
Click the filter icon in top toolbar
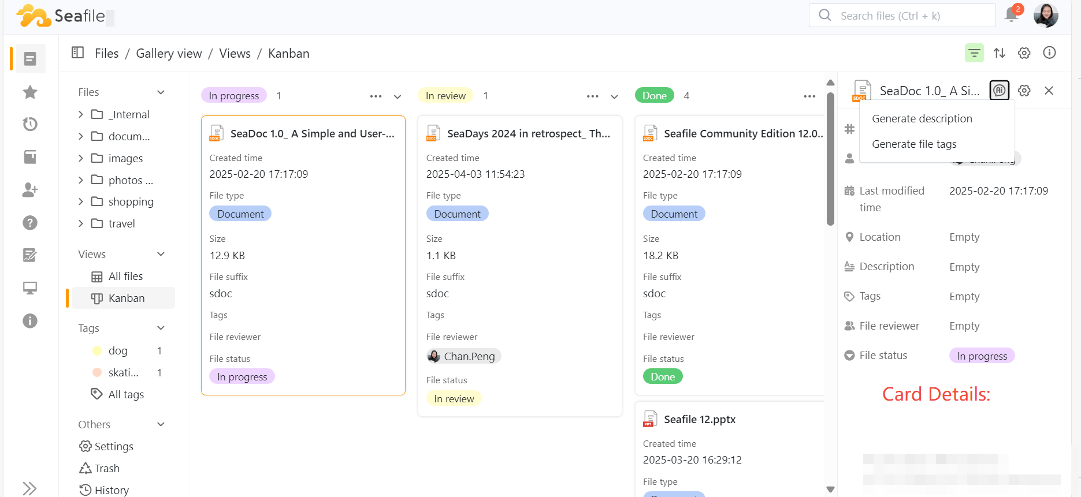tap(974, 53)
